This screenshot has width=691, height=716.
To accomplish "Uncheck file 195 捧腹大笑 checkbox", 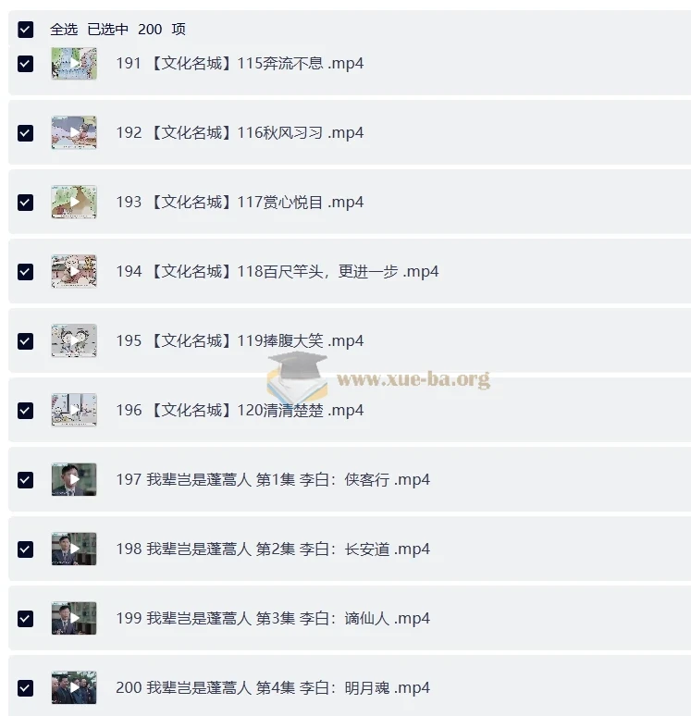I will coord(26,341).
